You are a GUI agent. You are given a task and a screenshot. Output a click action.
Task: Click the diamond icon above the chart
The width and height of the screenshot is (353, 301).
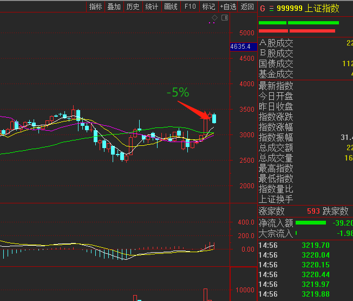coord(214,18)
